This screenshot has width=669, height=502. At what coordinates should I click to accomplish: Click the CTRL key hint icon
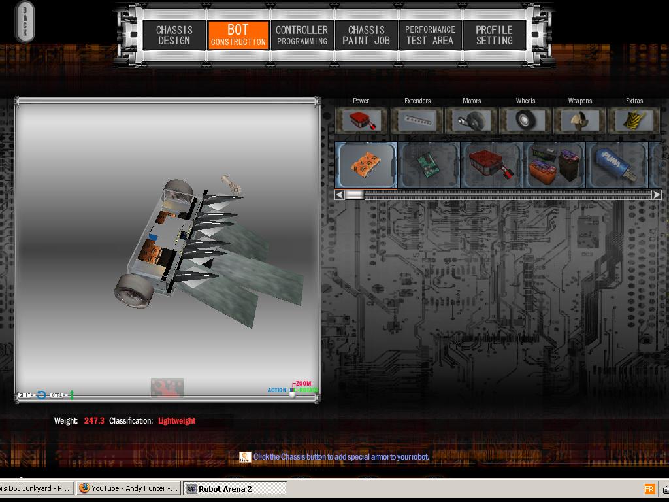[x=57, y=395]
